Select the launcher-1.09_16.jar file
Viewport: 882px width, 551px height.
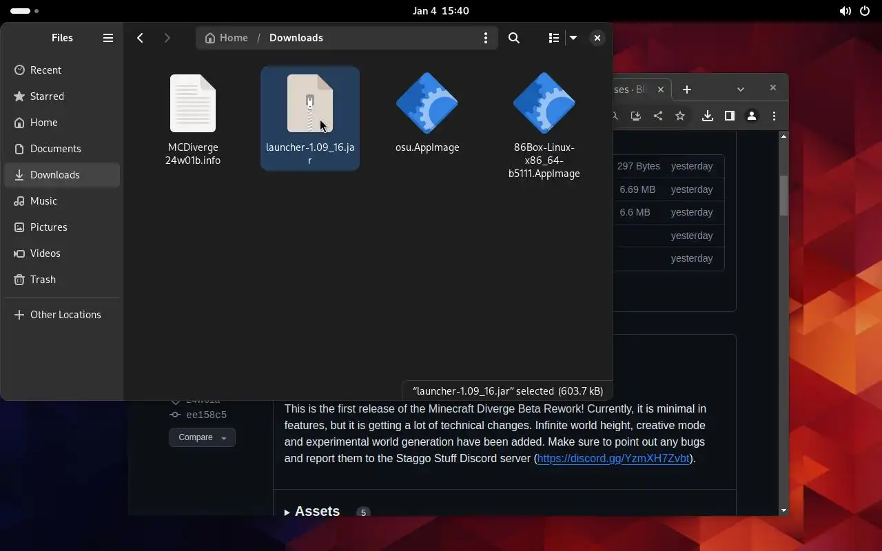[x=310, y=118]
